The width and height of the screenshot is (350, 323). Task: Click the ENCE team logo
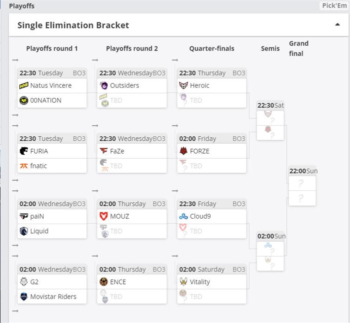pyautogui.click(x=103, y=282)
